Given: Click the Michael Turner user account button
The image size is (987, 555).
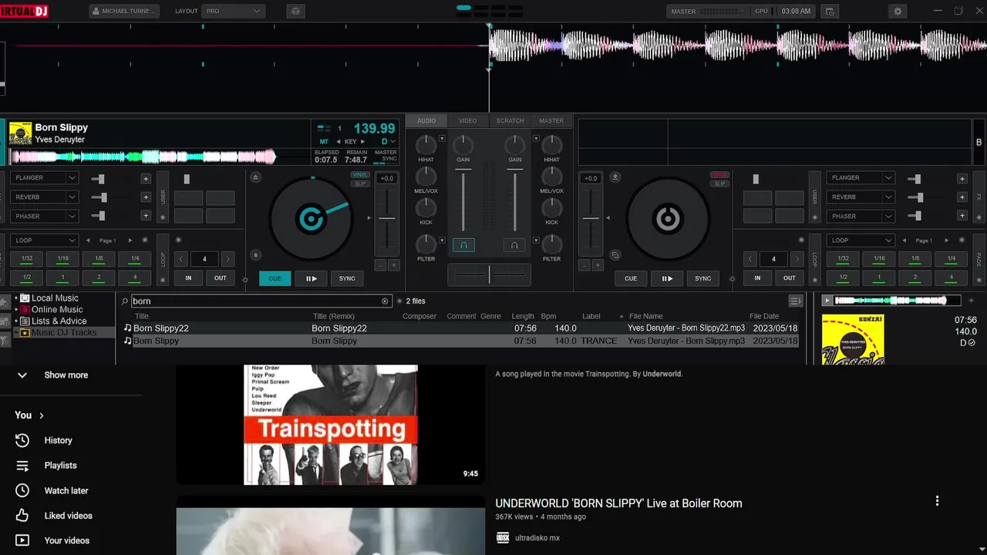Looking at the screenshot, I should [x=124, y=12].
